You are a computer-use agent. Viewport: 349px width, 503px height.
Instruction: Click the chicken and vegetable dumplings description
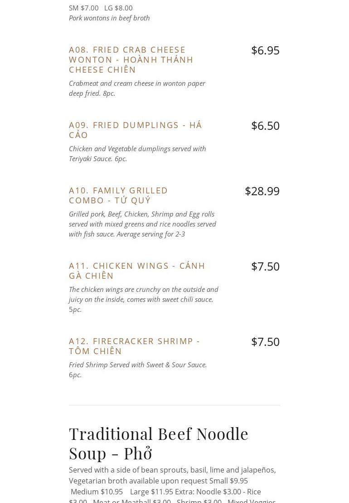[x=137, y=153]
